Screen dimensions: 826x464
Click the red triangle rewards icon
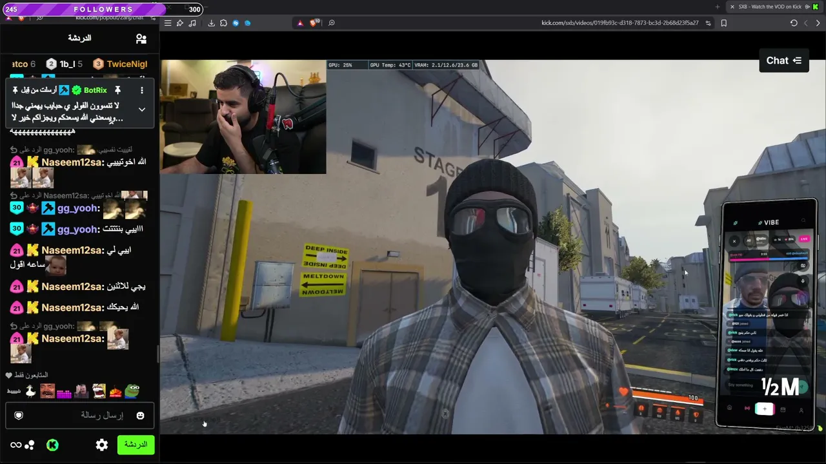click(300, 23)
